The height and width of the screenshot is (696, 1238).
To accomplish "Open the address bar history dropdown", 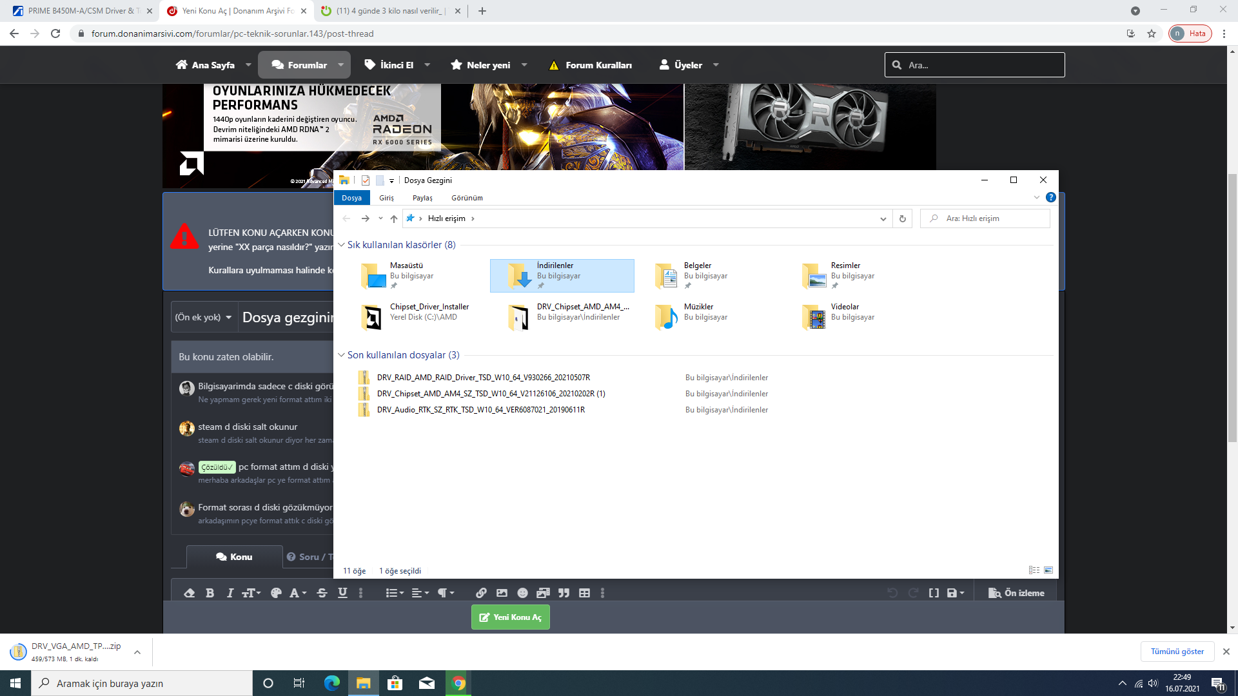I will [x=883, y=218].
